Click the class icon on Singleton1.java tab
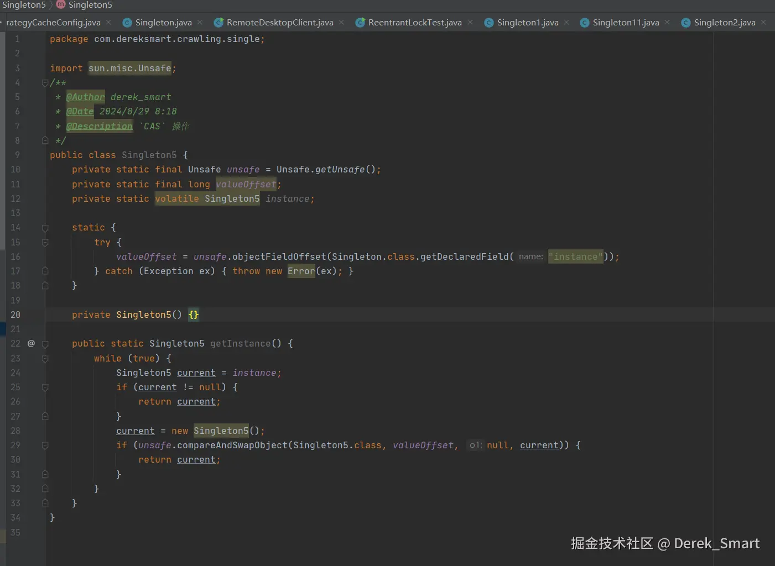775x566 pixels. pos(489,23)
